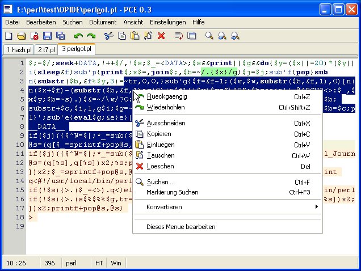The height and width of the screenshot is (271, 361).
Task: Click the open file folder icon
Action: pos(22,36)
